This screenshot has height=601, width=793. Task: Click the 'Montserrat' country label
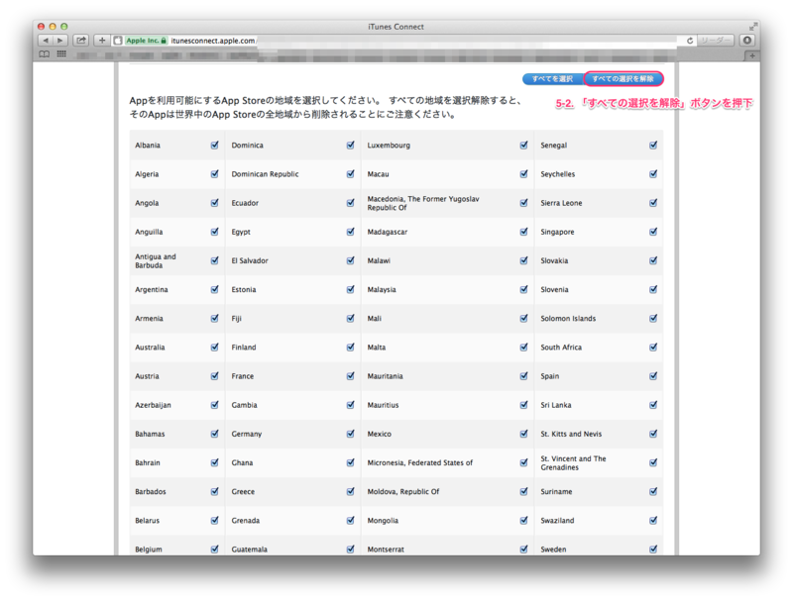[x=386, y=550]
